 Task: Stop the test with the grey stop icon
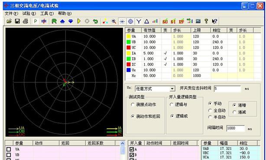87,21
